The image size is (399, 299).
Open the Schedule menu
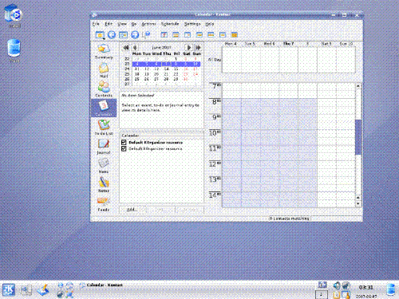click(170, 24)
